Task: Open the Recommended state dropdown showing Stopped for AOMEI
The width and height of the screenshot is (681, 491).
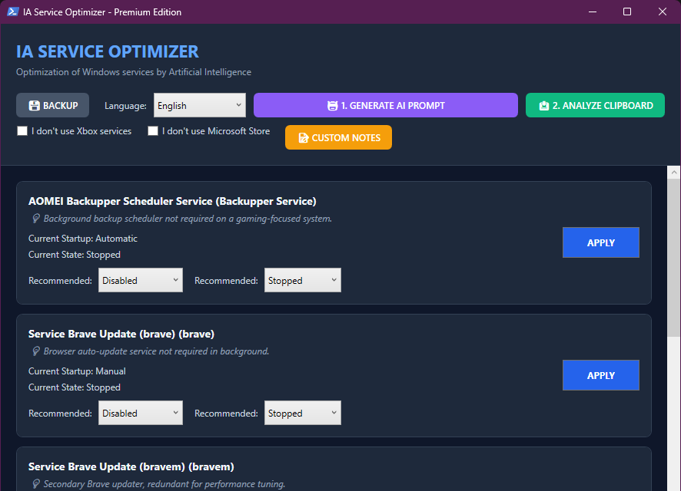Action: pos(302,280)
